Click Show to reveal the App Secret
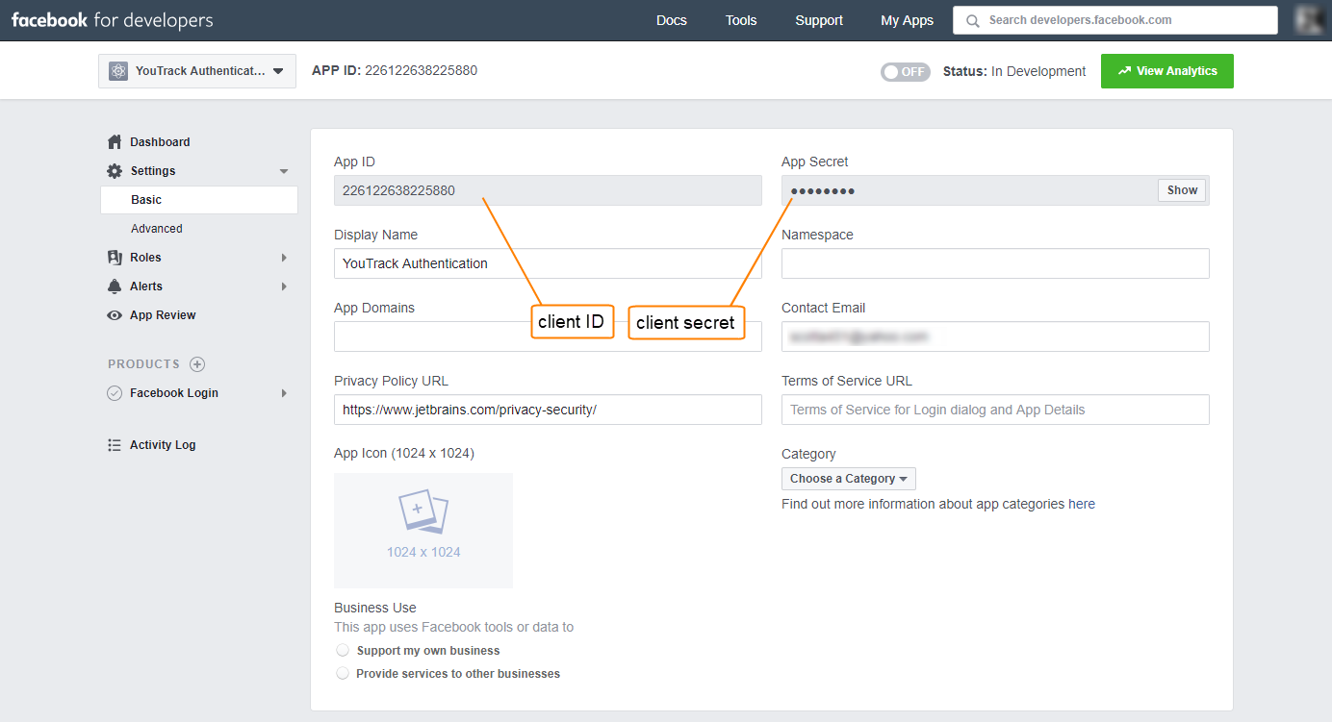The height and width of the screenshot is (722, 1332). (x=1181, y=189)
